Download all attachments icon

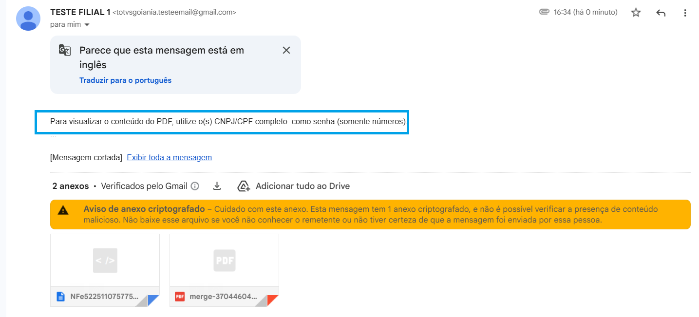tap(217, 186)
